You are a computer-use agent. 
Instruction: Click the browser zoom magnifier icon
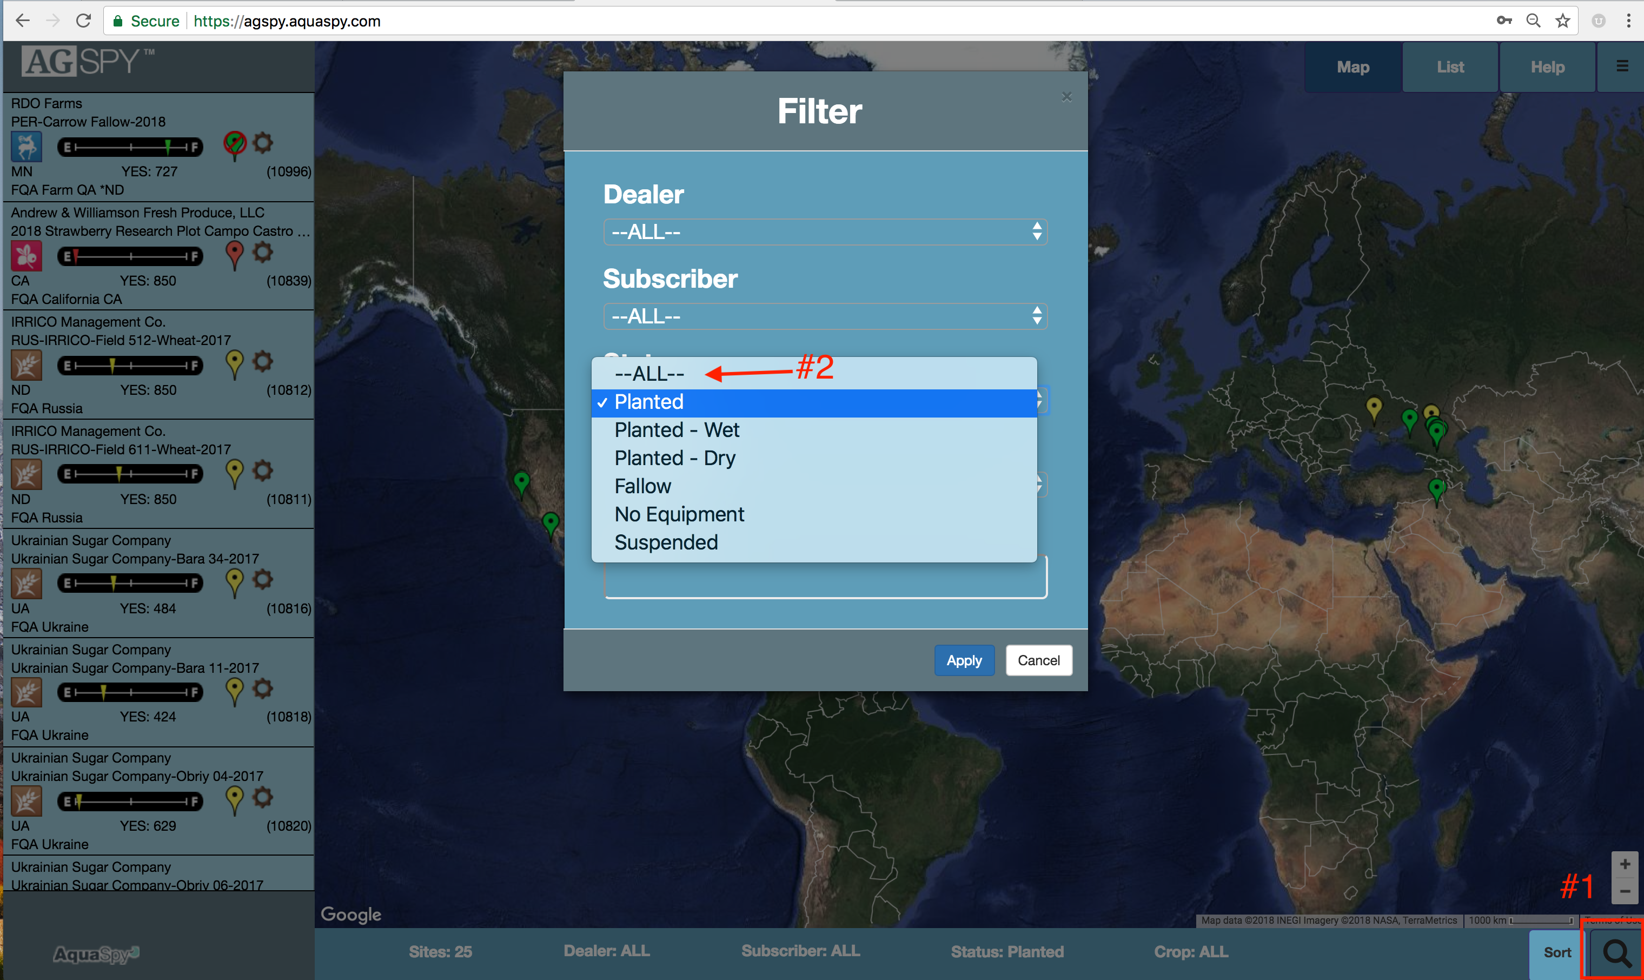(1533, 21)
